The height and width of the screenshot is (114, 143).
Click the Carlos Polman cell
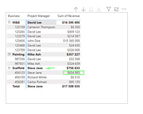click(37, 82)
